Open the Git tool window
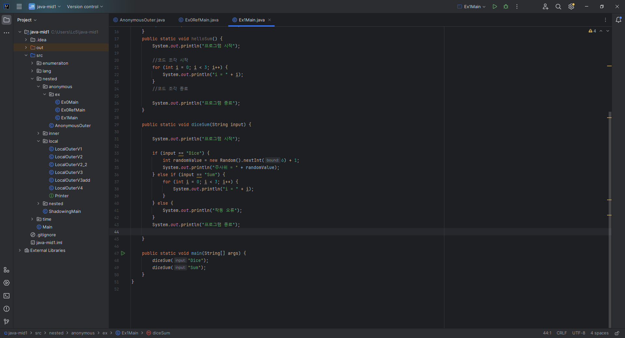The image size is (625, 338). pos(7,322)
